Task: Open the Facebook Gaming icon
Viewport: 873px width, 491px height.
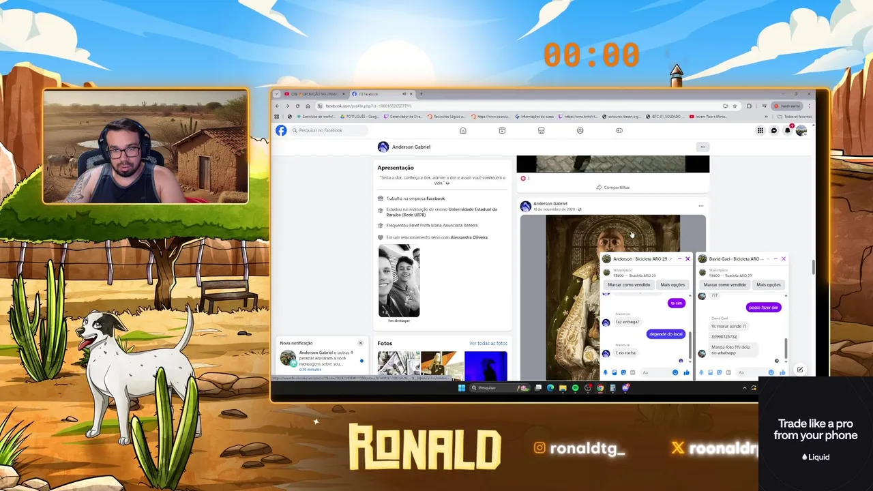Action: click(619, 130)
